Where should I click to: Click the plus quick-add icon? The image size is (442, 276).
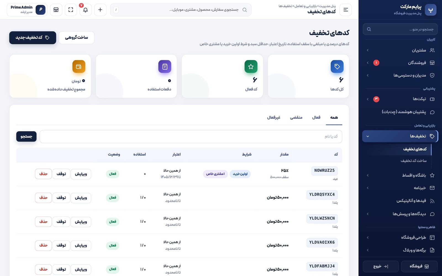click(100, 10)
